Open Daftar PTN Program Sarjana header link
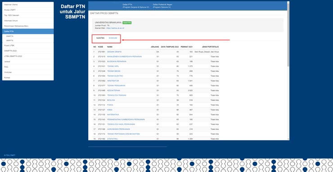The image size is (333, 172). (136, 6)
